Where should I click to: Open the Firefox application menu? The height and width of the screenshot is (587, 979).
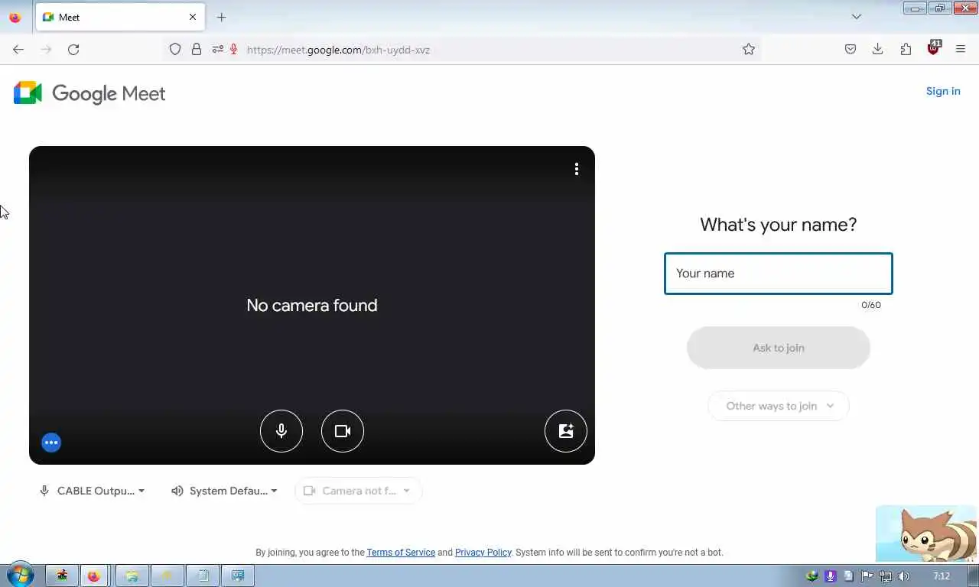click(x=961, y=50)
